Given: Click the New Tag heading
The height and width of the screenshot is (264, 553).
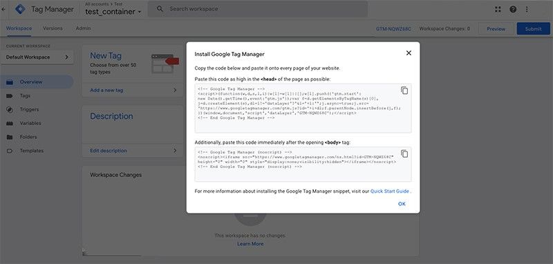Looking at the screenshot, I should 106,56.
